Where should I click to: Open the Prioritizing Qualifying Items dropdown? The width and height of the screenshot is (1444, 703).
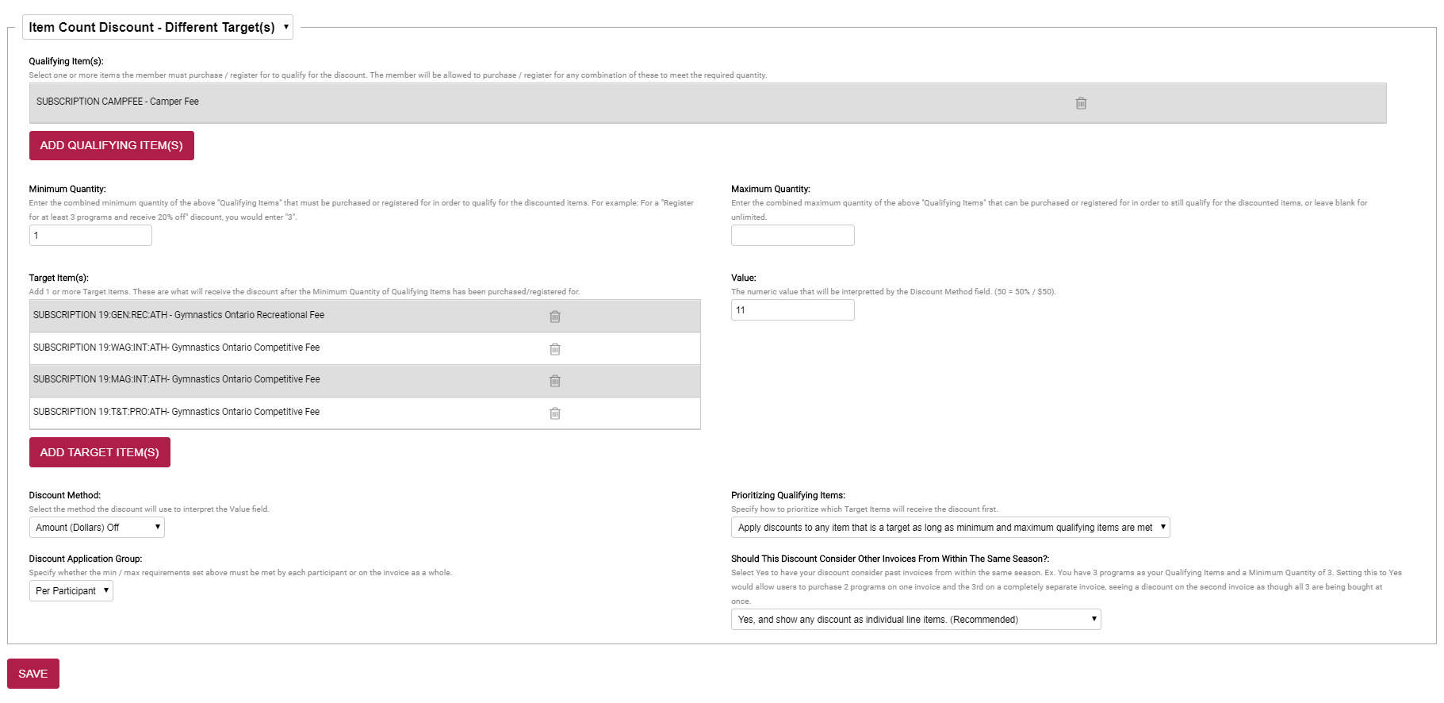pos(950,528)
